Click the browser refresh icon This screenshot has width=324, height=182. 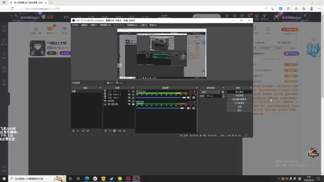[x=12, y=8]
